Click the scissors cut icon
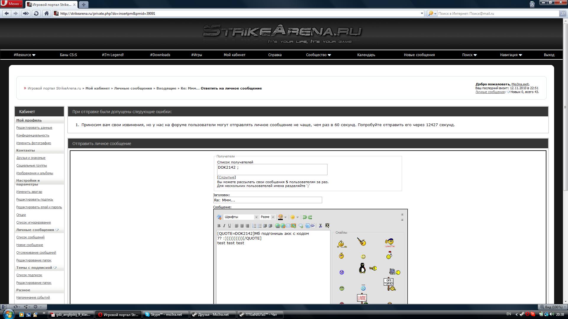Image resolution: width=568 pixels, height=319 pixels. click(x=320, y=226)
